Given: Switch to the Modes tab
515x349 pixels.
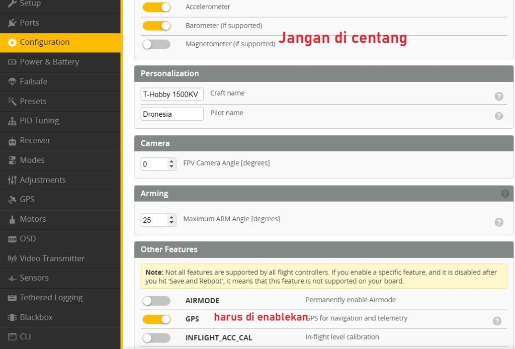Looking at the screenshot, I should coord(32,160).
